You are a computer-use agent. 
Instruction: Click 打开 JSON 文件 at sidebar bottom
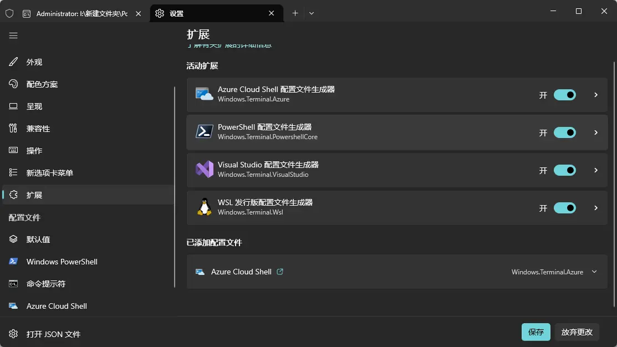[88, 334]
